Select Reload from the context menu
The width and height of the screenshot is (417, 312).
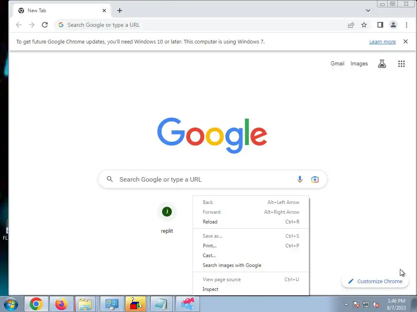(251, 222)
